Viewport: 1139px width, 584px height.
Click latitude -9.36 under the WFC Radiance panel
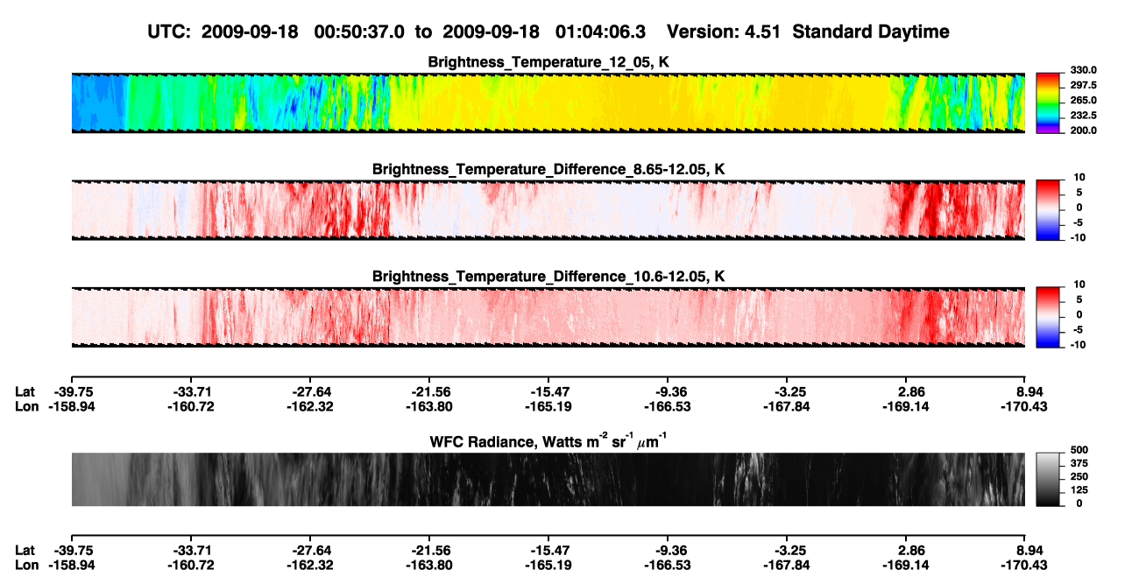click(x=668, y=550)
